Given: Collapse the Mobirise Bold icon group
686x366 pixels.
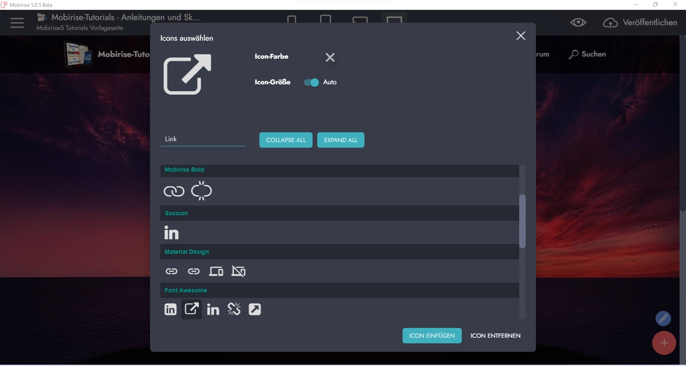Looking at the screenshot, I should (184, 170).
